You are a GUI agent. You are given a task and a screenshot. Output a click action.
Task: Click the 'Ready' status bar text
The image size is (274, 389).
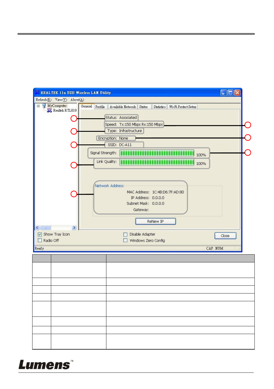pos(39,248)
